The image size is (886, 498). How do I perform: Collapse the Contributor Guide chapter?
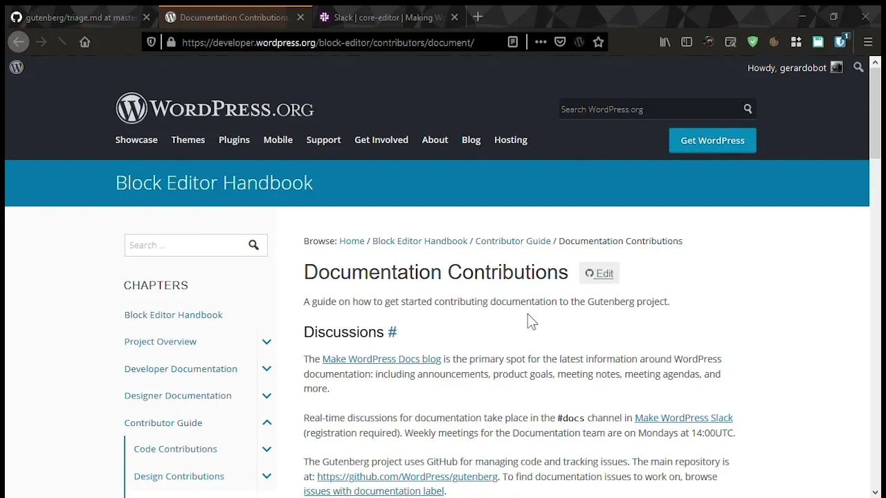pyautogui.click(x=266, y=423)
